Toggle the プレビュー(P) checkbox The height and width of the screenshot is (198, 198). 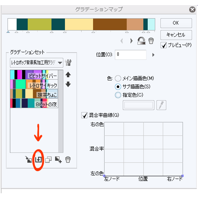coord(164,45)
